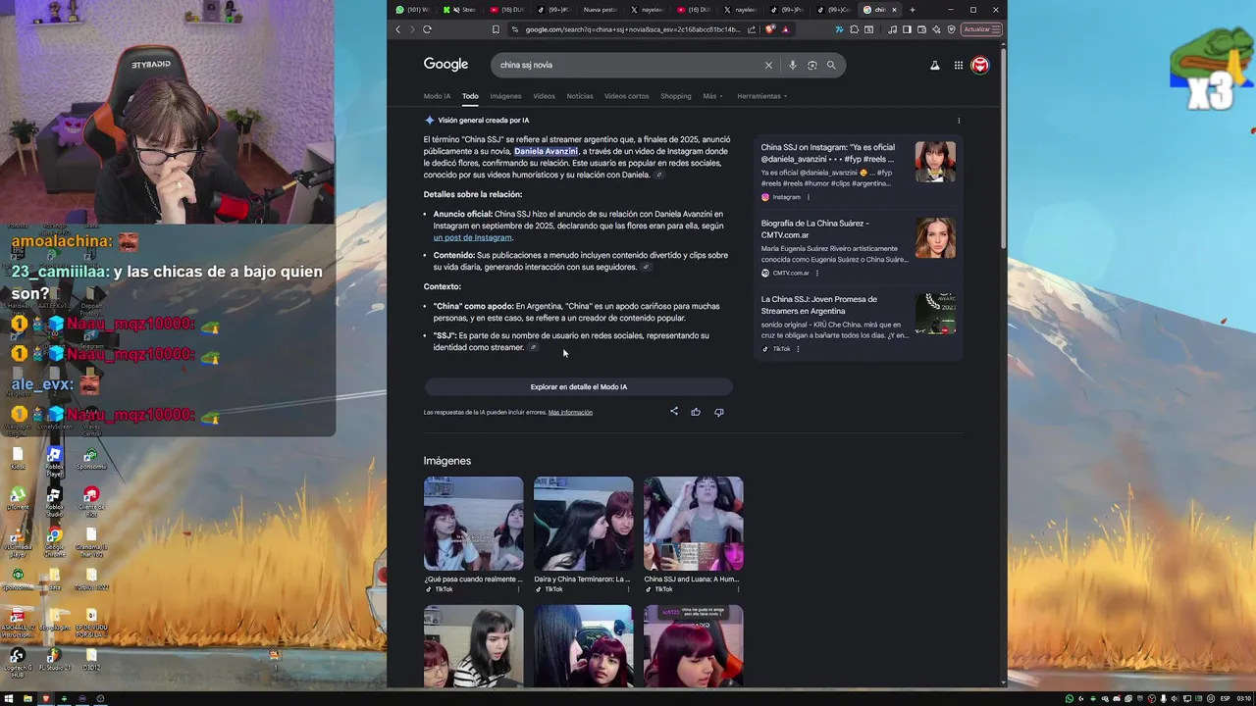Open the FL Studio 21 desktop icon
The height and width of the screenshot is (706, 1256).
click(x=54, y=659)
